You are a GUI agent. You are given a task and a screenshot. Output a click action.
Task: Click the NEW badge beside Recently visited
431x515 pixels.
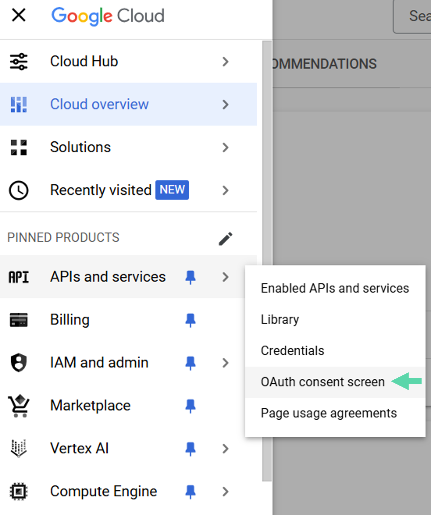click(x=172, y=190)
